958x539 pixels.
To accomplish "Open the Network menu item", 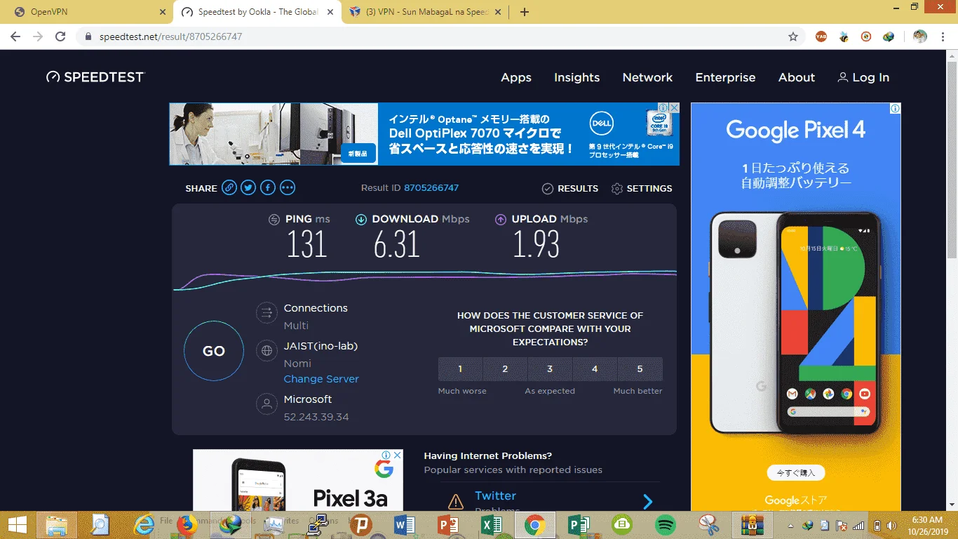I will click(x=647, y=77).
